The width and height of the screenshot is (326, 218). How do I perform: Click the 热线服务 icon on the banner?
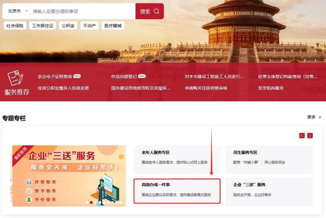coord(29,200)
